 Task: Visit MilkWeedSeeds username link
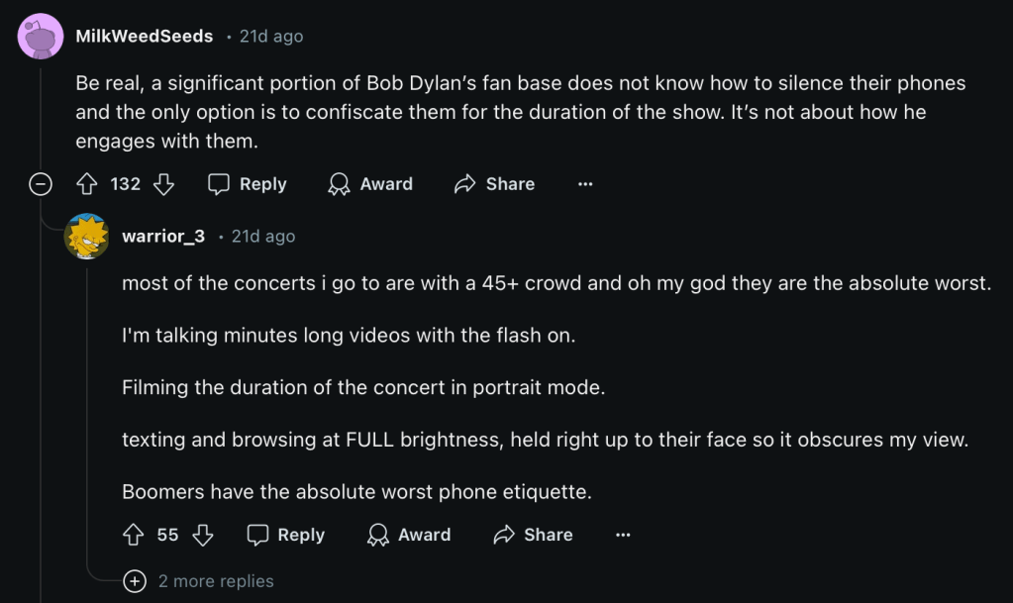point(145,37)
